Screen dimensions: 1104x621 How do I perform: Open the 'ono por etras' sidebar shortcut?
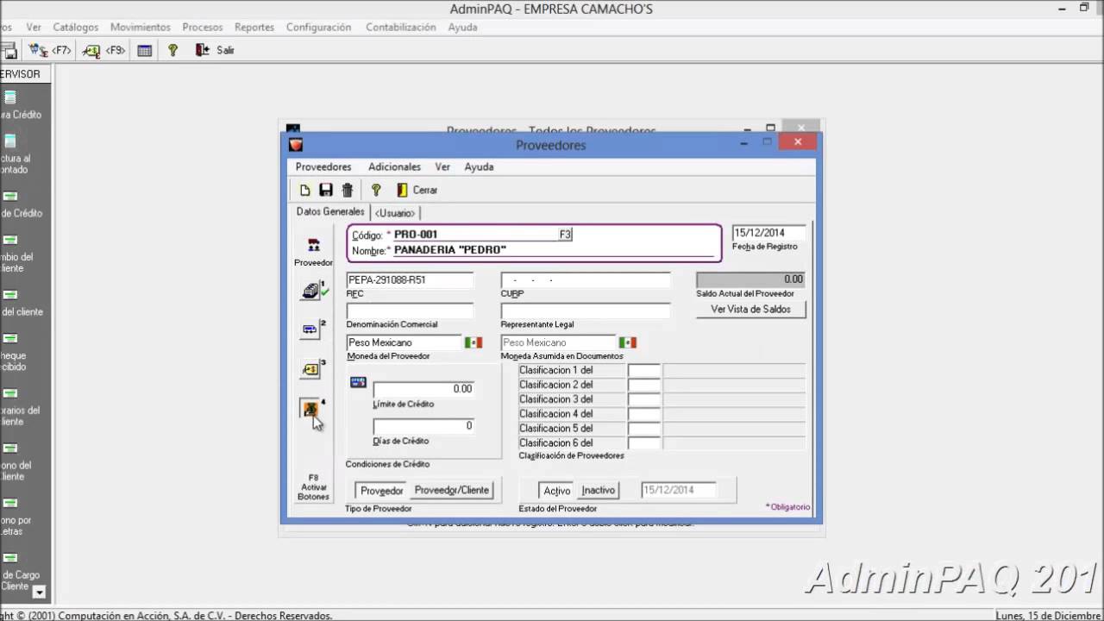pyautogui.click(x=16, y=517)
